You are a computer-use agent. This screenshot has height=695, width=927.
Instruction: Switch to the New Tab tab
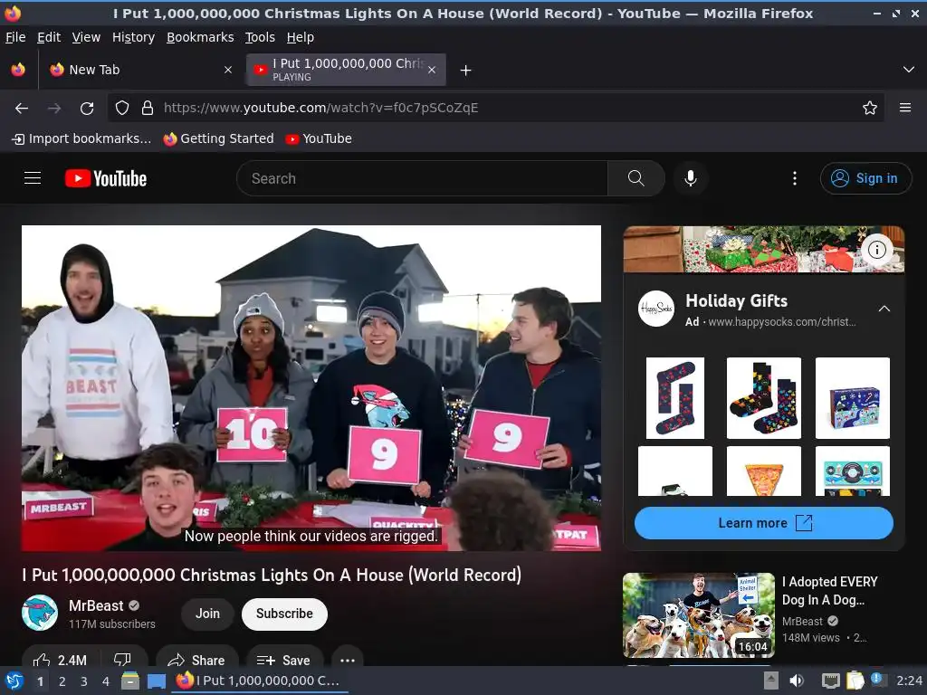tap(139, 70)
